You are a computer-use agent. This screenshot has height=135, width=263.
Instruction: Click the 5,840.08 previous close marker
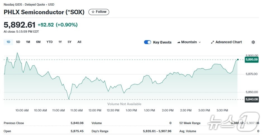(251, 99)
